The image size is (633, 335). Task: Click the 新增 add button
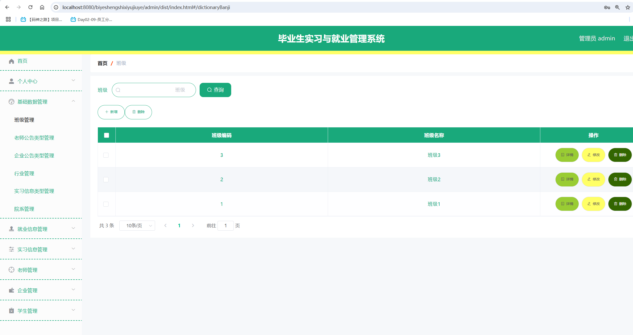click(x=111, y=112)
